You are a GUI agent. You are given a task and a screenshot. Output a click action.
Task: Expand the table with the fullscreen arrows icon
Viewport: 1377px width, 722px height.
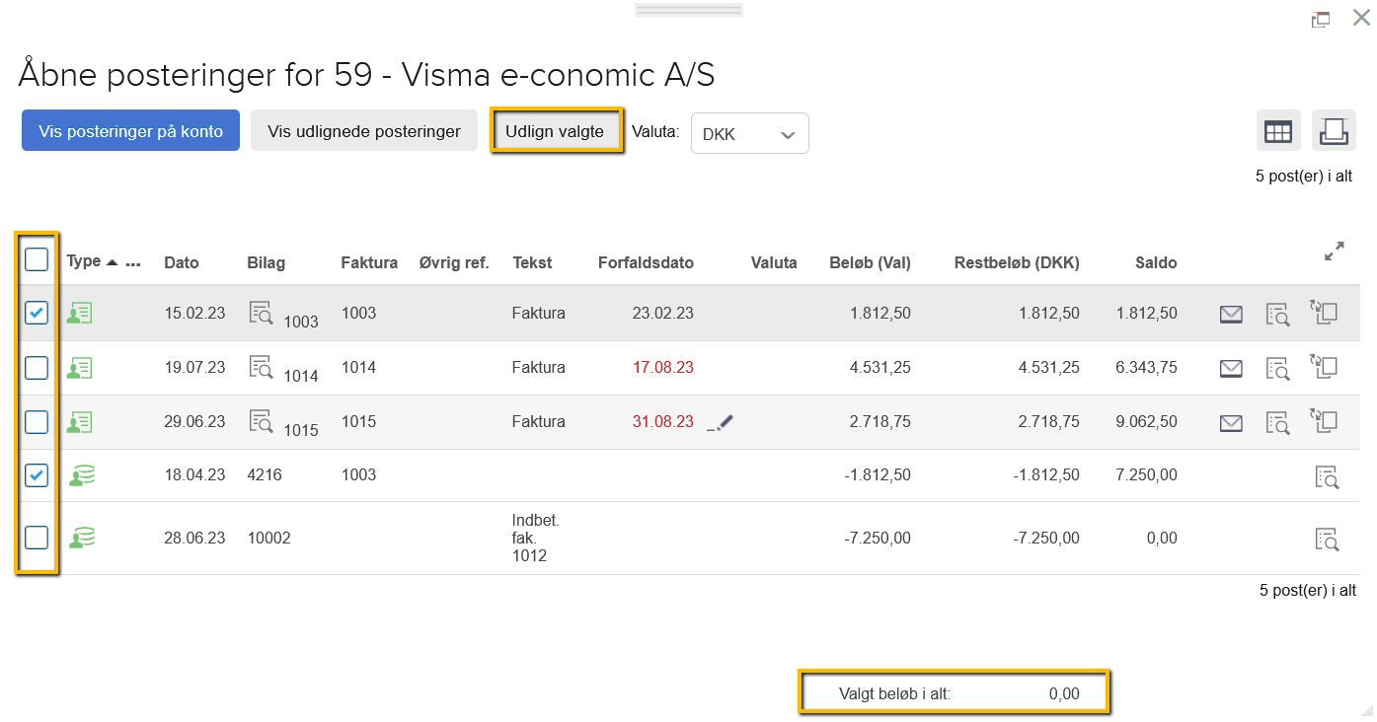[1334, 252]
